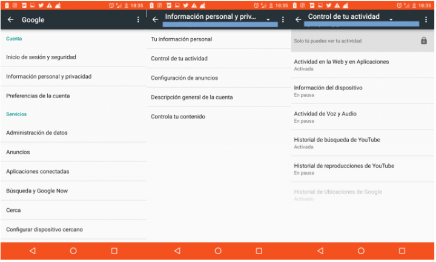Tap recent apps button under middle screen
This screenshot has width=436, height=262.
coord(259,251)
